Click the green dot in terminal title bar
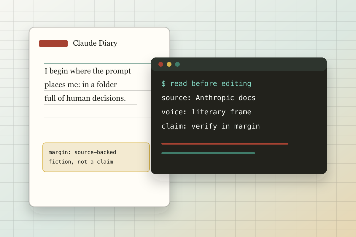Image resolution: width=356 pixels, height=237 pixels. 177,64
